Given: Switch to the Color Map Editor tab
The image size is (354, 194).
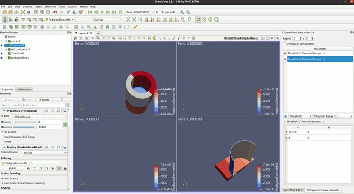Looking at the screenshot, I should (x=293, y=190).
